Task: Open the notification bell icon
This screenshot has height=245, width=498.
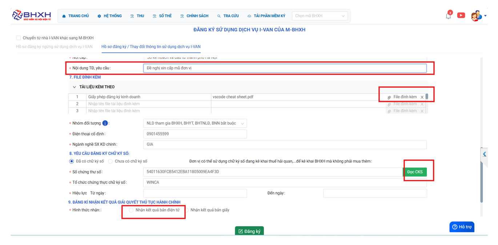Action: coord(448,16)
